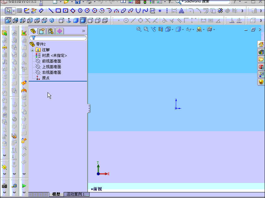Select the Centerpoint Arc tool
The width and height of the screenshot is (265, 198).
pyautogui.click(x=102, y=11)
